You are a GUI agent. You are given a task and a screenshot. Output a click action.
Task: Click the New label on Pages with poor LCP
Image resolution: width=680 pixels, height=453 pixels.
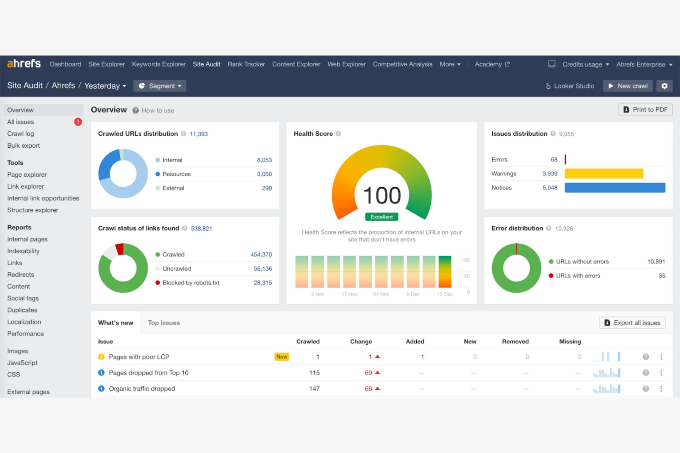pos(282,357)
